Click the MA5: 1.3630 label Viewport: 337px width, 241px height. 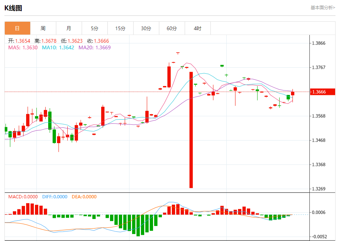(23, 47)
